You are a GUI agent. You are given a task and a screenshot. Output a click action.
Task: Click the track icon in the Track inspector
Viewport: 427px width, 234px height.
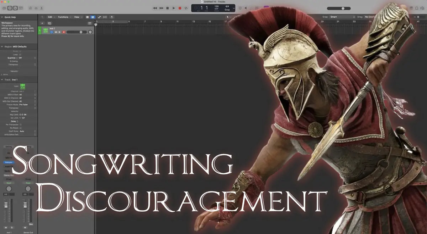[23, 86]
